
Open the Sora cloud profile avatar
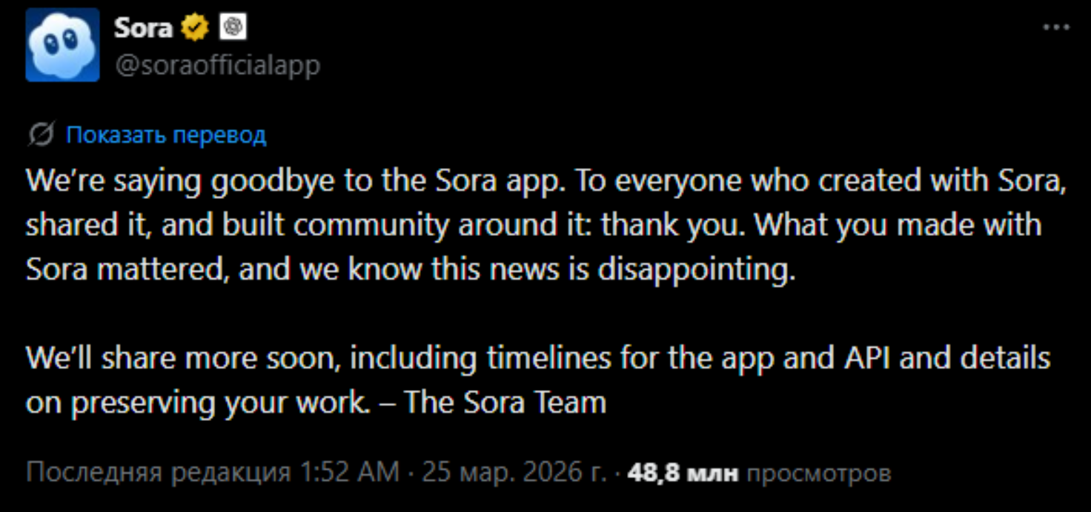coord(62,44)
